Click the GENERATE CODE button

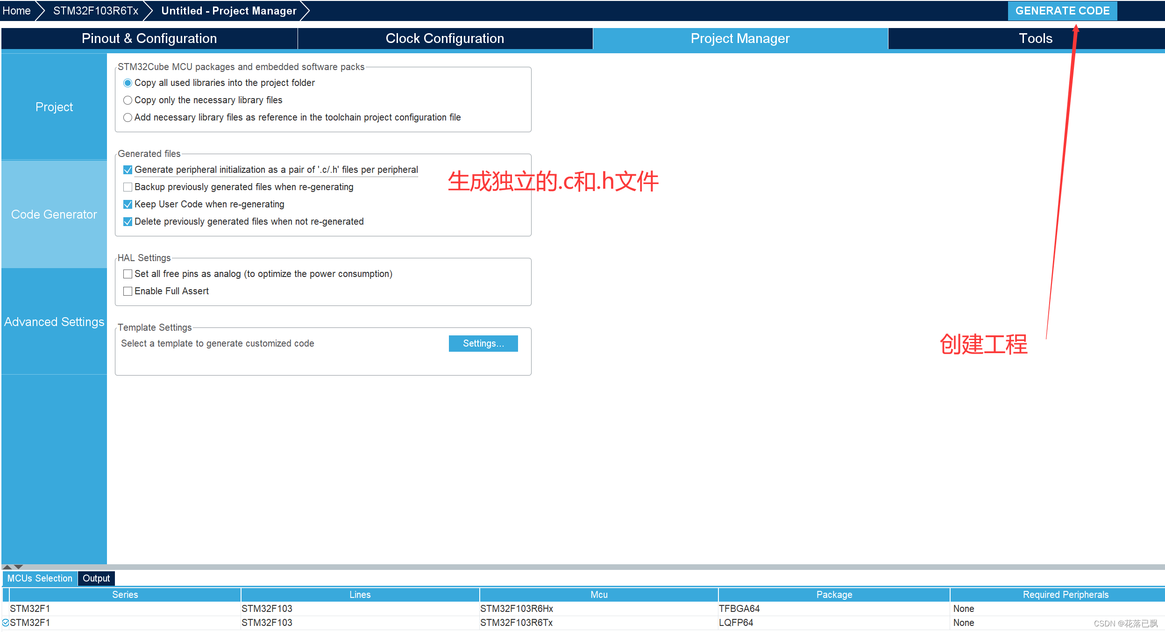tap(1062, 11)
